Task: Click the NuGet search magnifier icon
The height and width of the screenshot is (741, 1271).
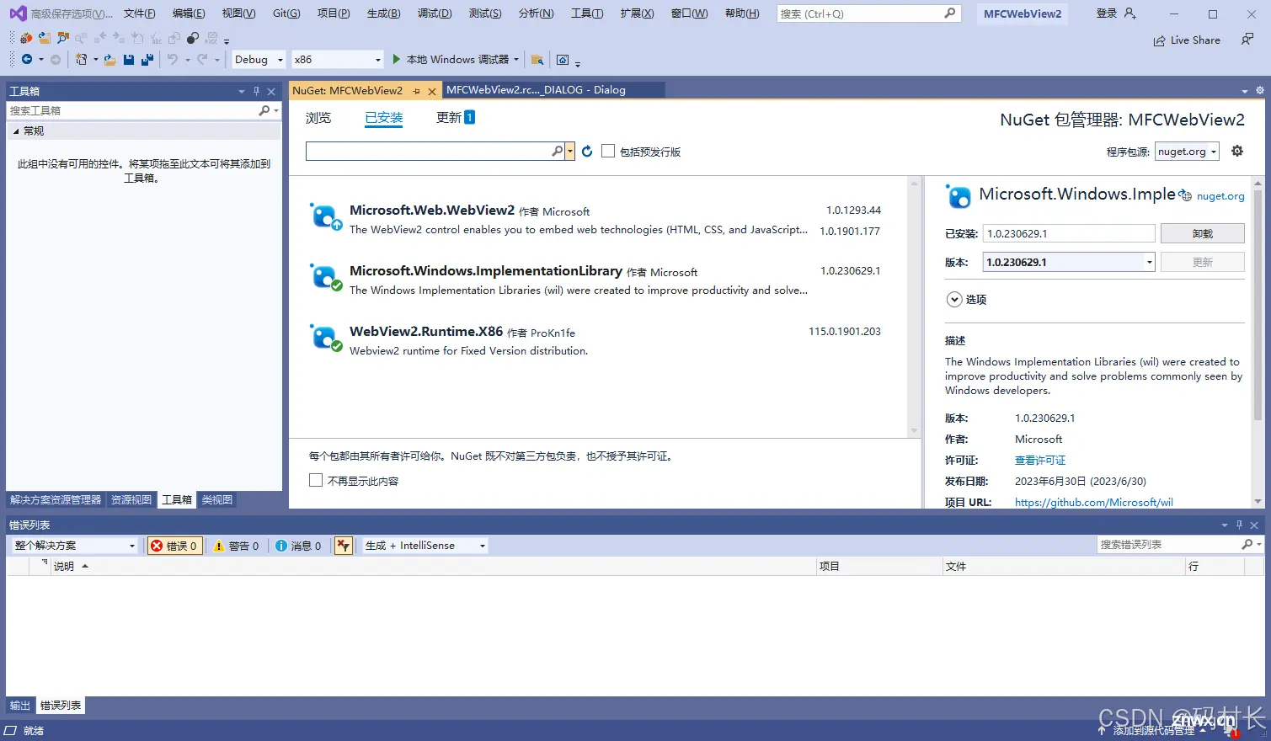Action: click(x=557, y=151)
